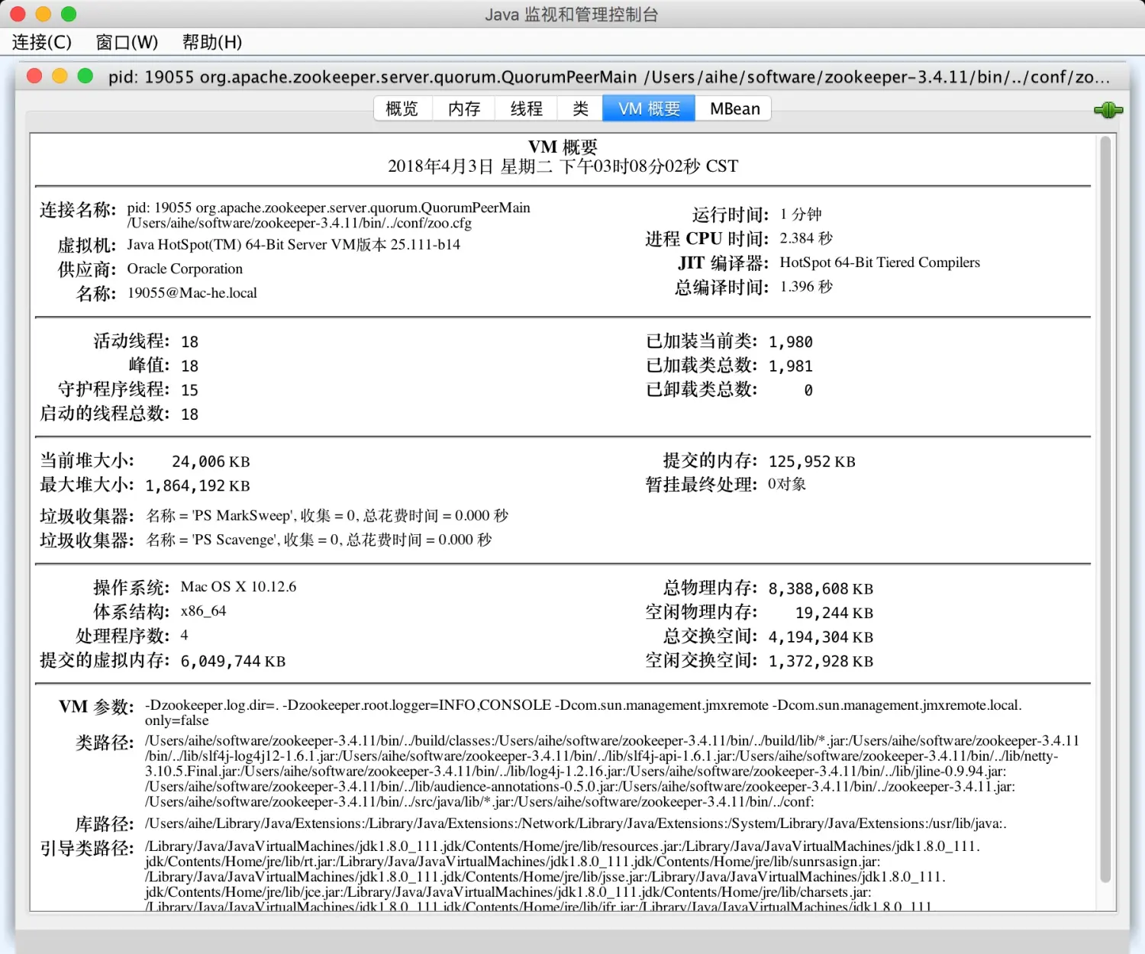Click the 当前堆大小 value 24,006 KB

pos(211,462)
